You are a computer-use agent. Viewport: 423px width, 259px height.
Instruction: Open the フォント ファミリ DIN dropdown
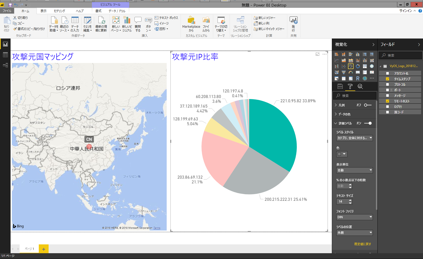click(x=354, y=217)
